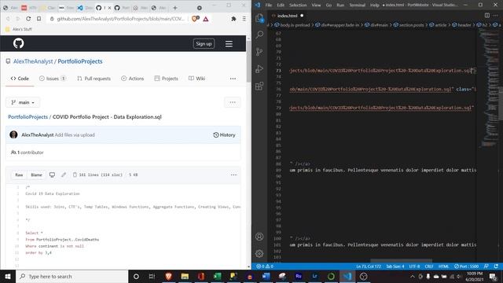The image size is (503, 283).
Task: Click Brave Rewards triangle icon
Action: pos(206,19)
